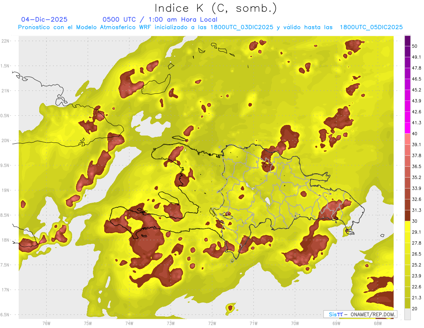Click the "29.1" colorbar value
The height and width of the screenshot is (328, 424).
click(417, 232)
